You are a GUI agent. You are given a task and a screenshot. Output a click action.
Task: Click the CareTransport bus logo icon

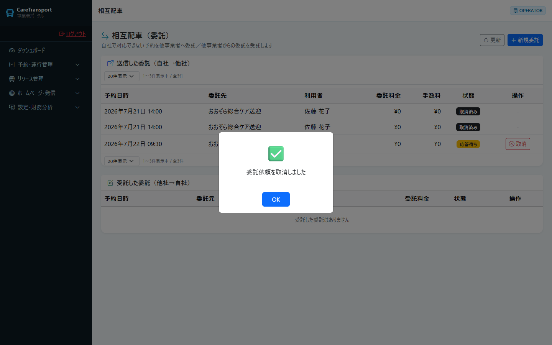coord(10,13)
